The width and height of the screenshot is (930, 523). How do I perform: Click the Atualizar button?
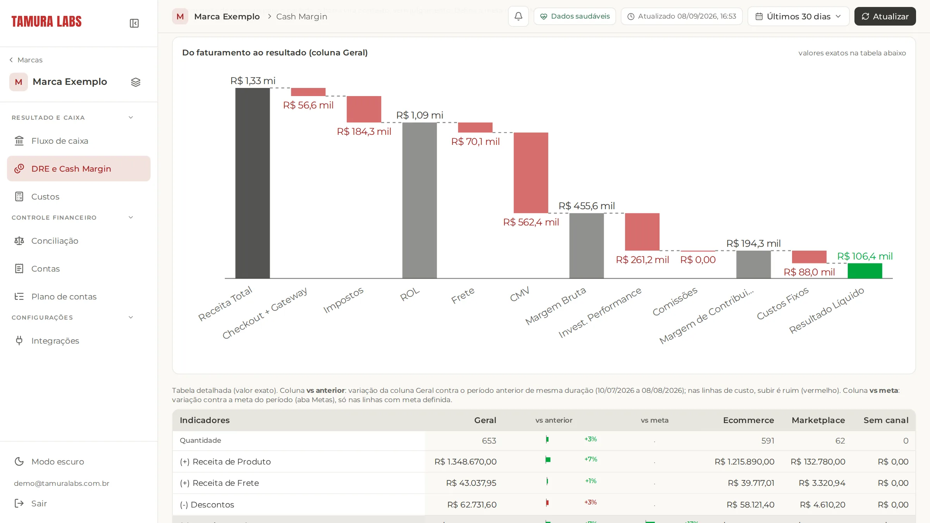tap(885, 16)
